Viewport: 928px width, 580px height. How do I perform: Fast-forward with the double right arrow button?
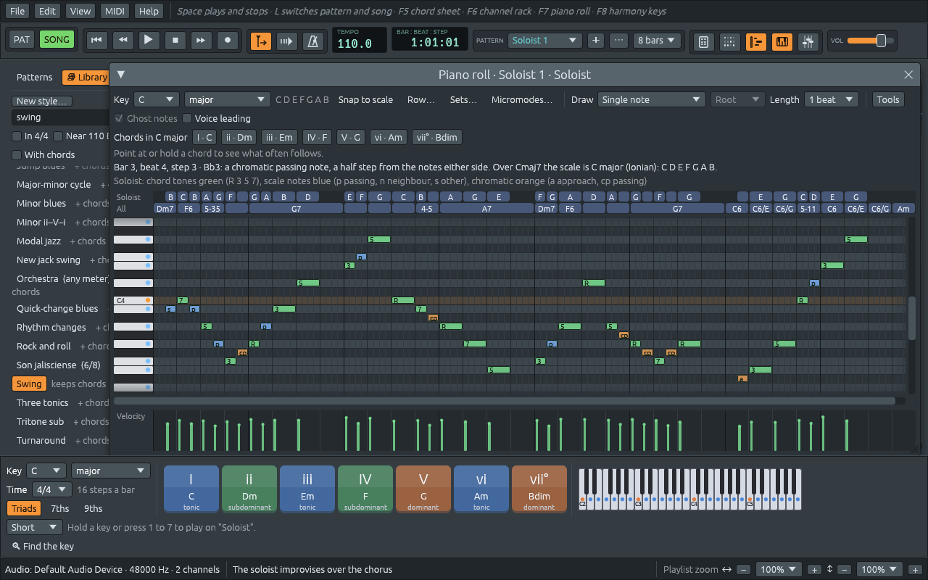pos(202,41)
